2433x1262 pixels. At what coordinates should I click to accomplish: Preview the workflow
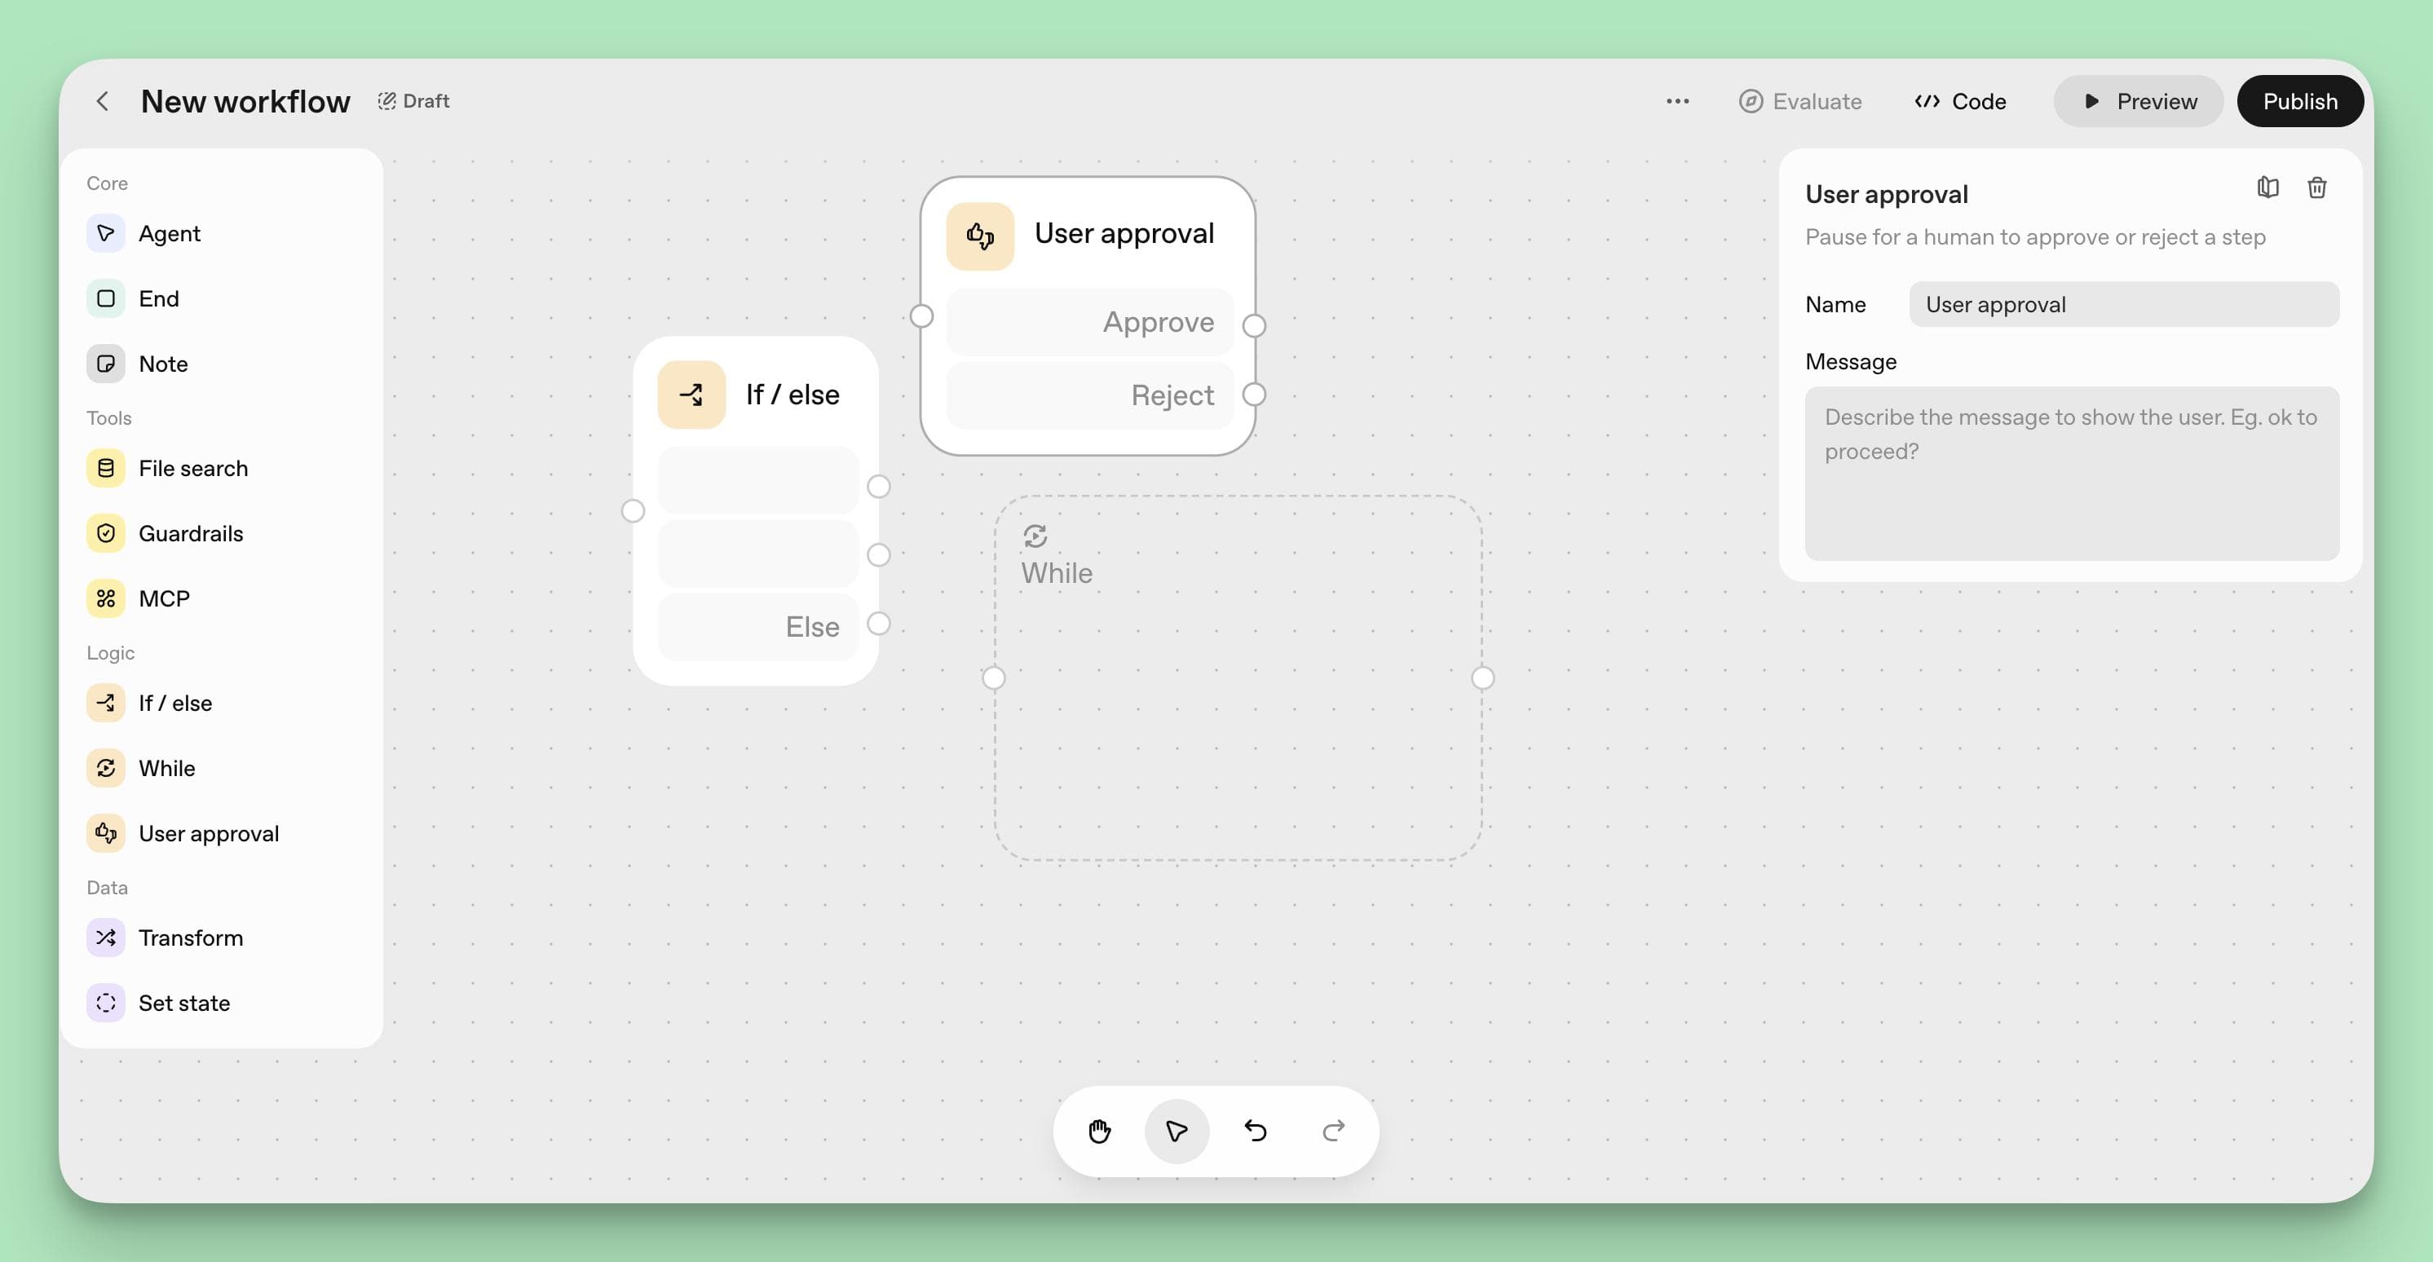[x=2139, y=101]
